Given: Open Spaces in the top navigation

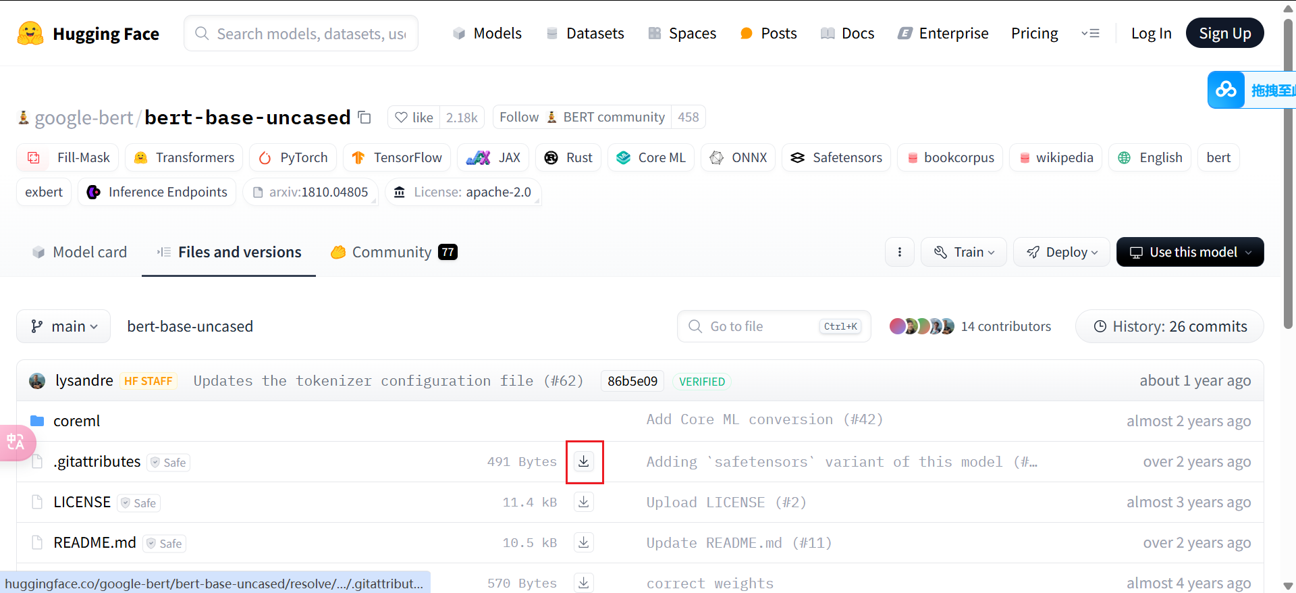Looking at the screenshot, I should [x=682, y=33].
